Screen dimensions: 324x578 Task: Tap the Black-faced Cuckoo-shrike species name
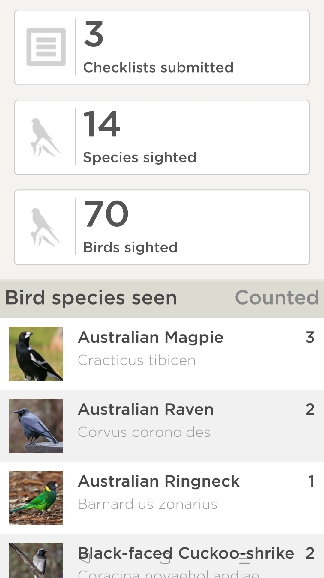click(x=186, y=553)
